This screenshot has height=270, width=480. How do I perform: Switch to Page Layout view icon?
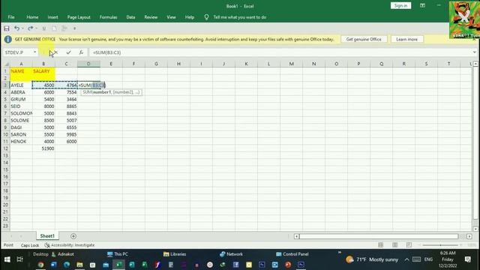tap(395, 245)
